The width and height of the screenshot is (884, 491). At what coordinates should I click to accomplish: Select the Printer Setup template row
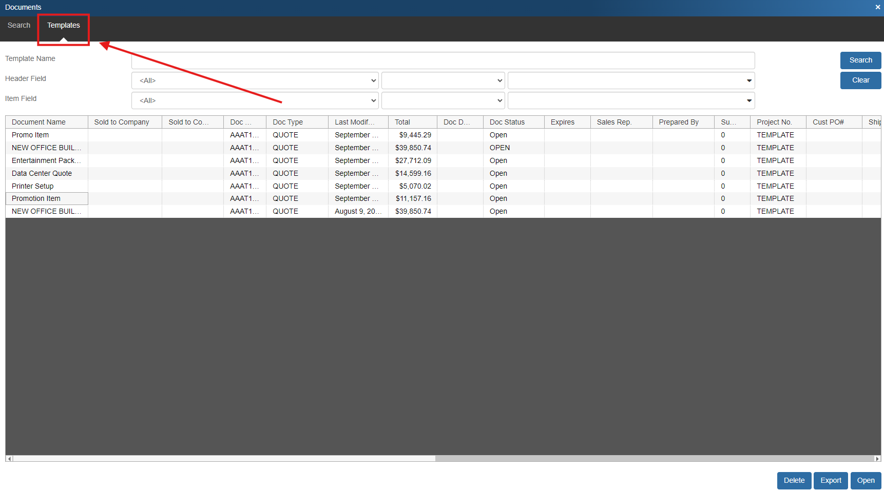(x=33, y=186)
